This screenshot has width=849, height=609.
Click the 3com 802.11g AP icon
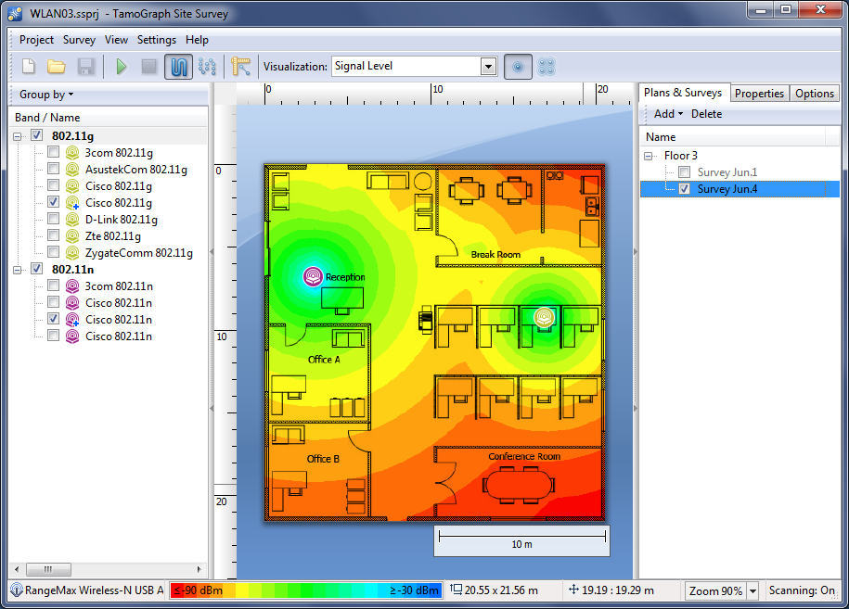[72, 153]
